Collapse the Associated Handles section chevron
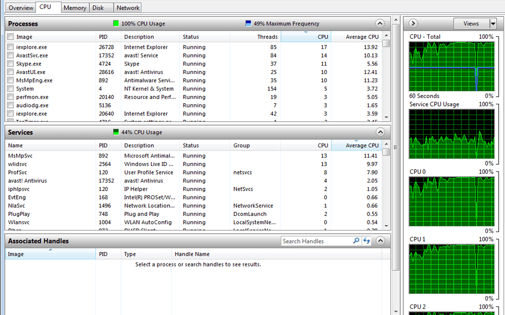Screen dimensions: 505x315 pyautogui.click(x=380, y=240)
